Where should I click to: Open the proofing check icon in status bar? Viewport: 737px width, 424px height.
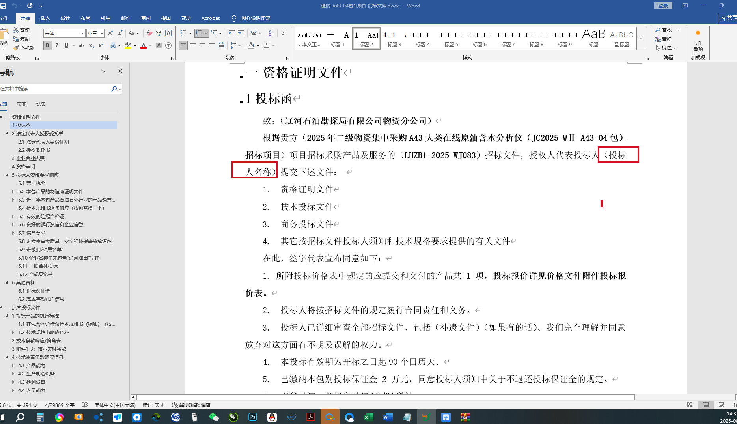[85, 405]
